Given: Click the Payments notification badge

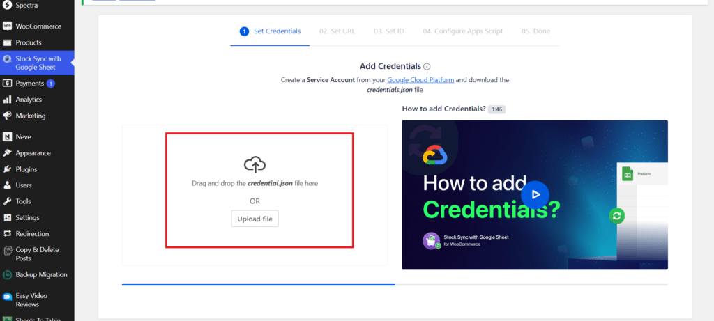Looking at the screenshot, I should tap(50, 84).
